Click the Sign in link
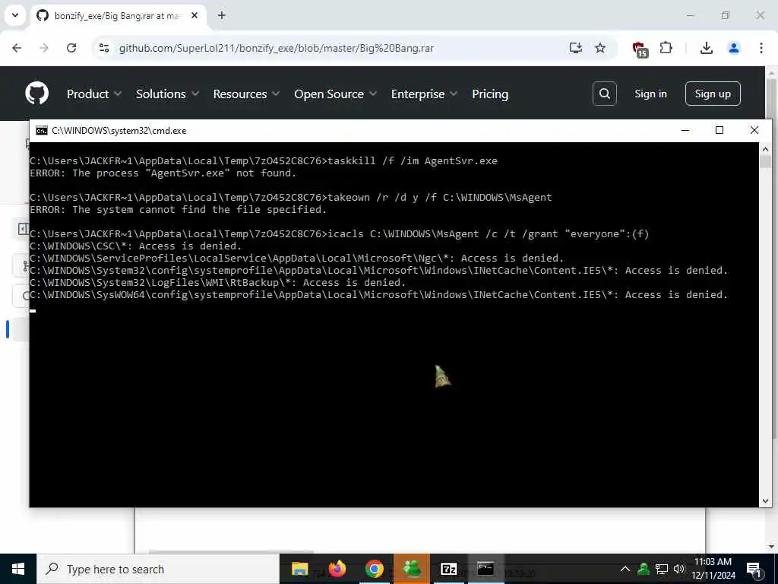778x584 pixels. 650,94
